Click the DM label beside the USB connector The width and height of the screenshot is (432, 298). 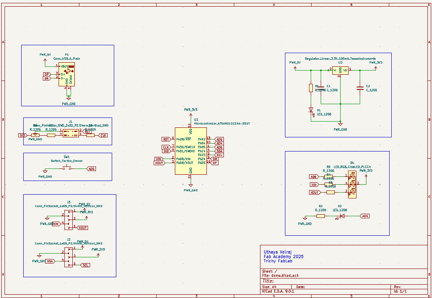pos(47,78)
